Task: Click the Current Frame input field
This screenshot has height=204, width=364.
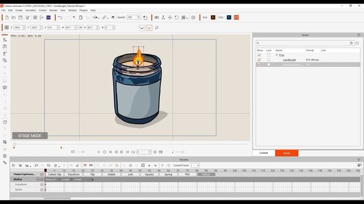Action: [195, 165]
